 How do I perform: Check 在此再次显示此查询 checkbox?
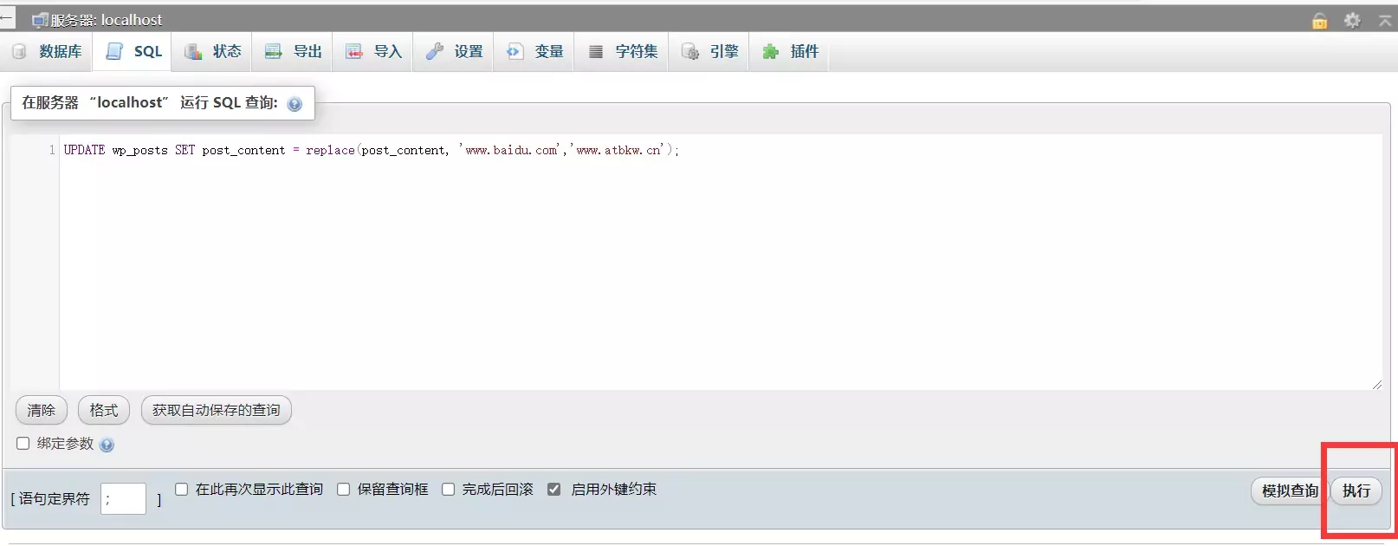click(x=182, y=490)
